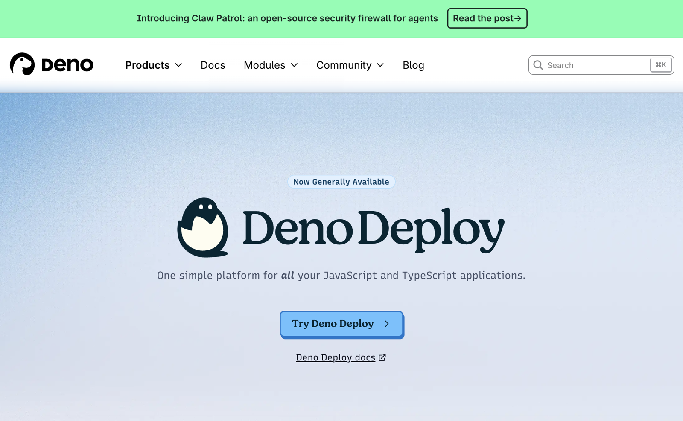Expand the Community dropdown menu
The image size is (683, 421).
[350, 65]
